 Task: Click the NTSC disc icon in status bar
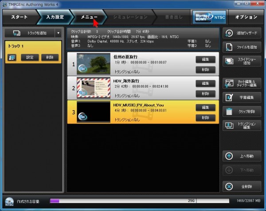coord(9,202)
